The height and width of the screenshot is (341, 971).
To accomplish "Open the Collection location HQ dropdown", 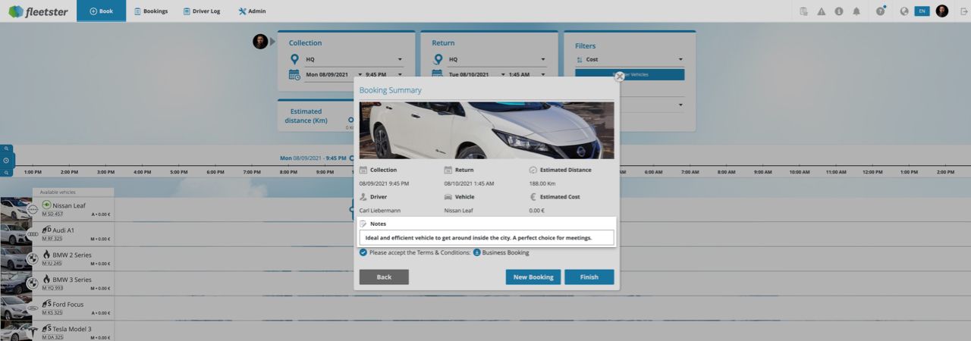I will click(354, 59).
